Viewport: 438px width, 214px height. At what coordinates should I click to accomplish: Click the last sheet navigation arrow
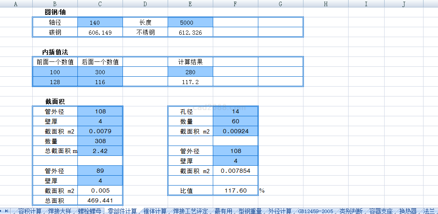(7, 211)
